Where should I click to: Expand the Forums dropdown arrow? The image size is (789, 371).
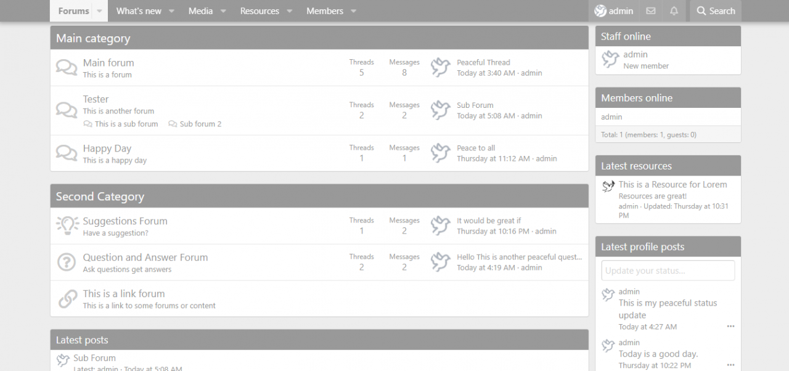(99, 11)
